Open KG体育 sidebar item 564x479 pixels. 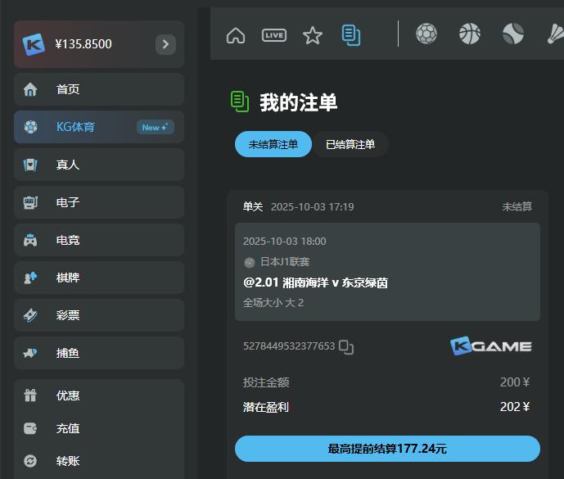click(x=99, y=127)
